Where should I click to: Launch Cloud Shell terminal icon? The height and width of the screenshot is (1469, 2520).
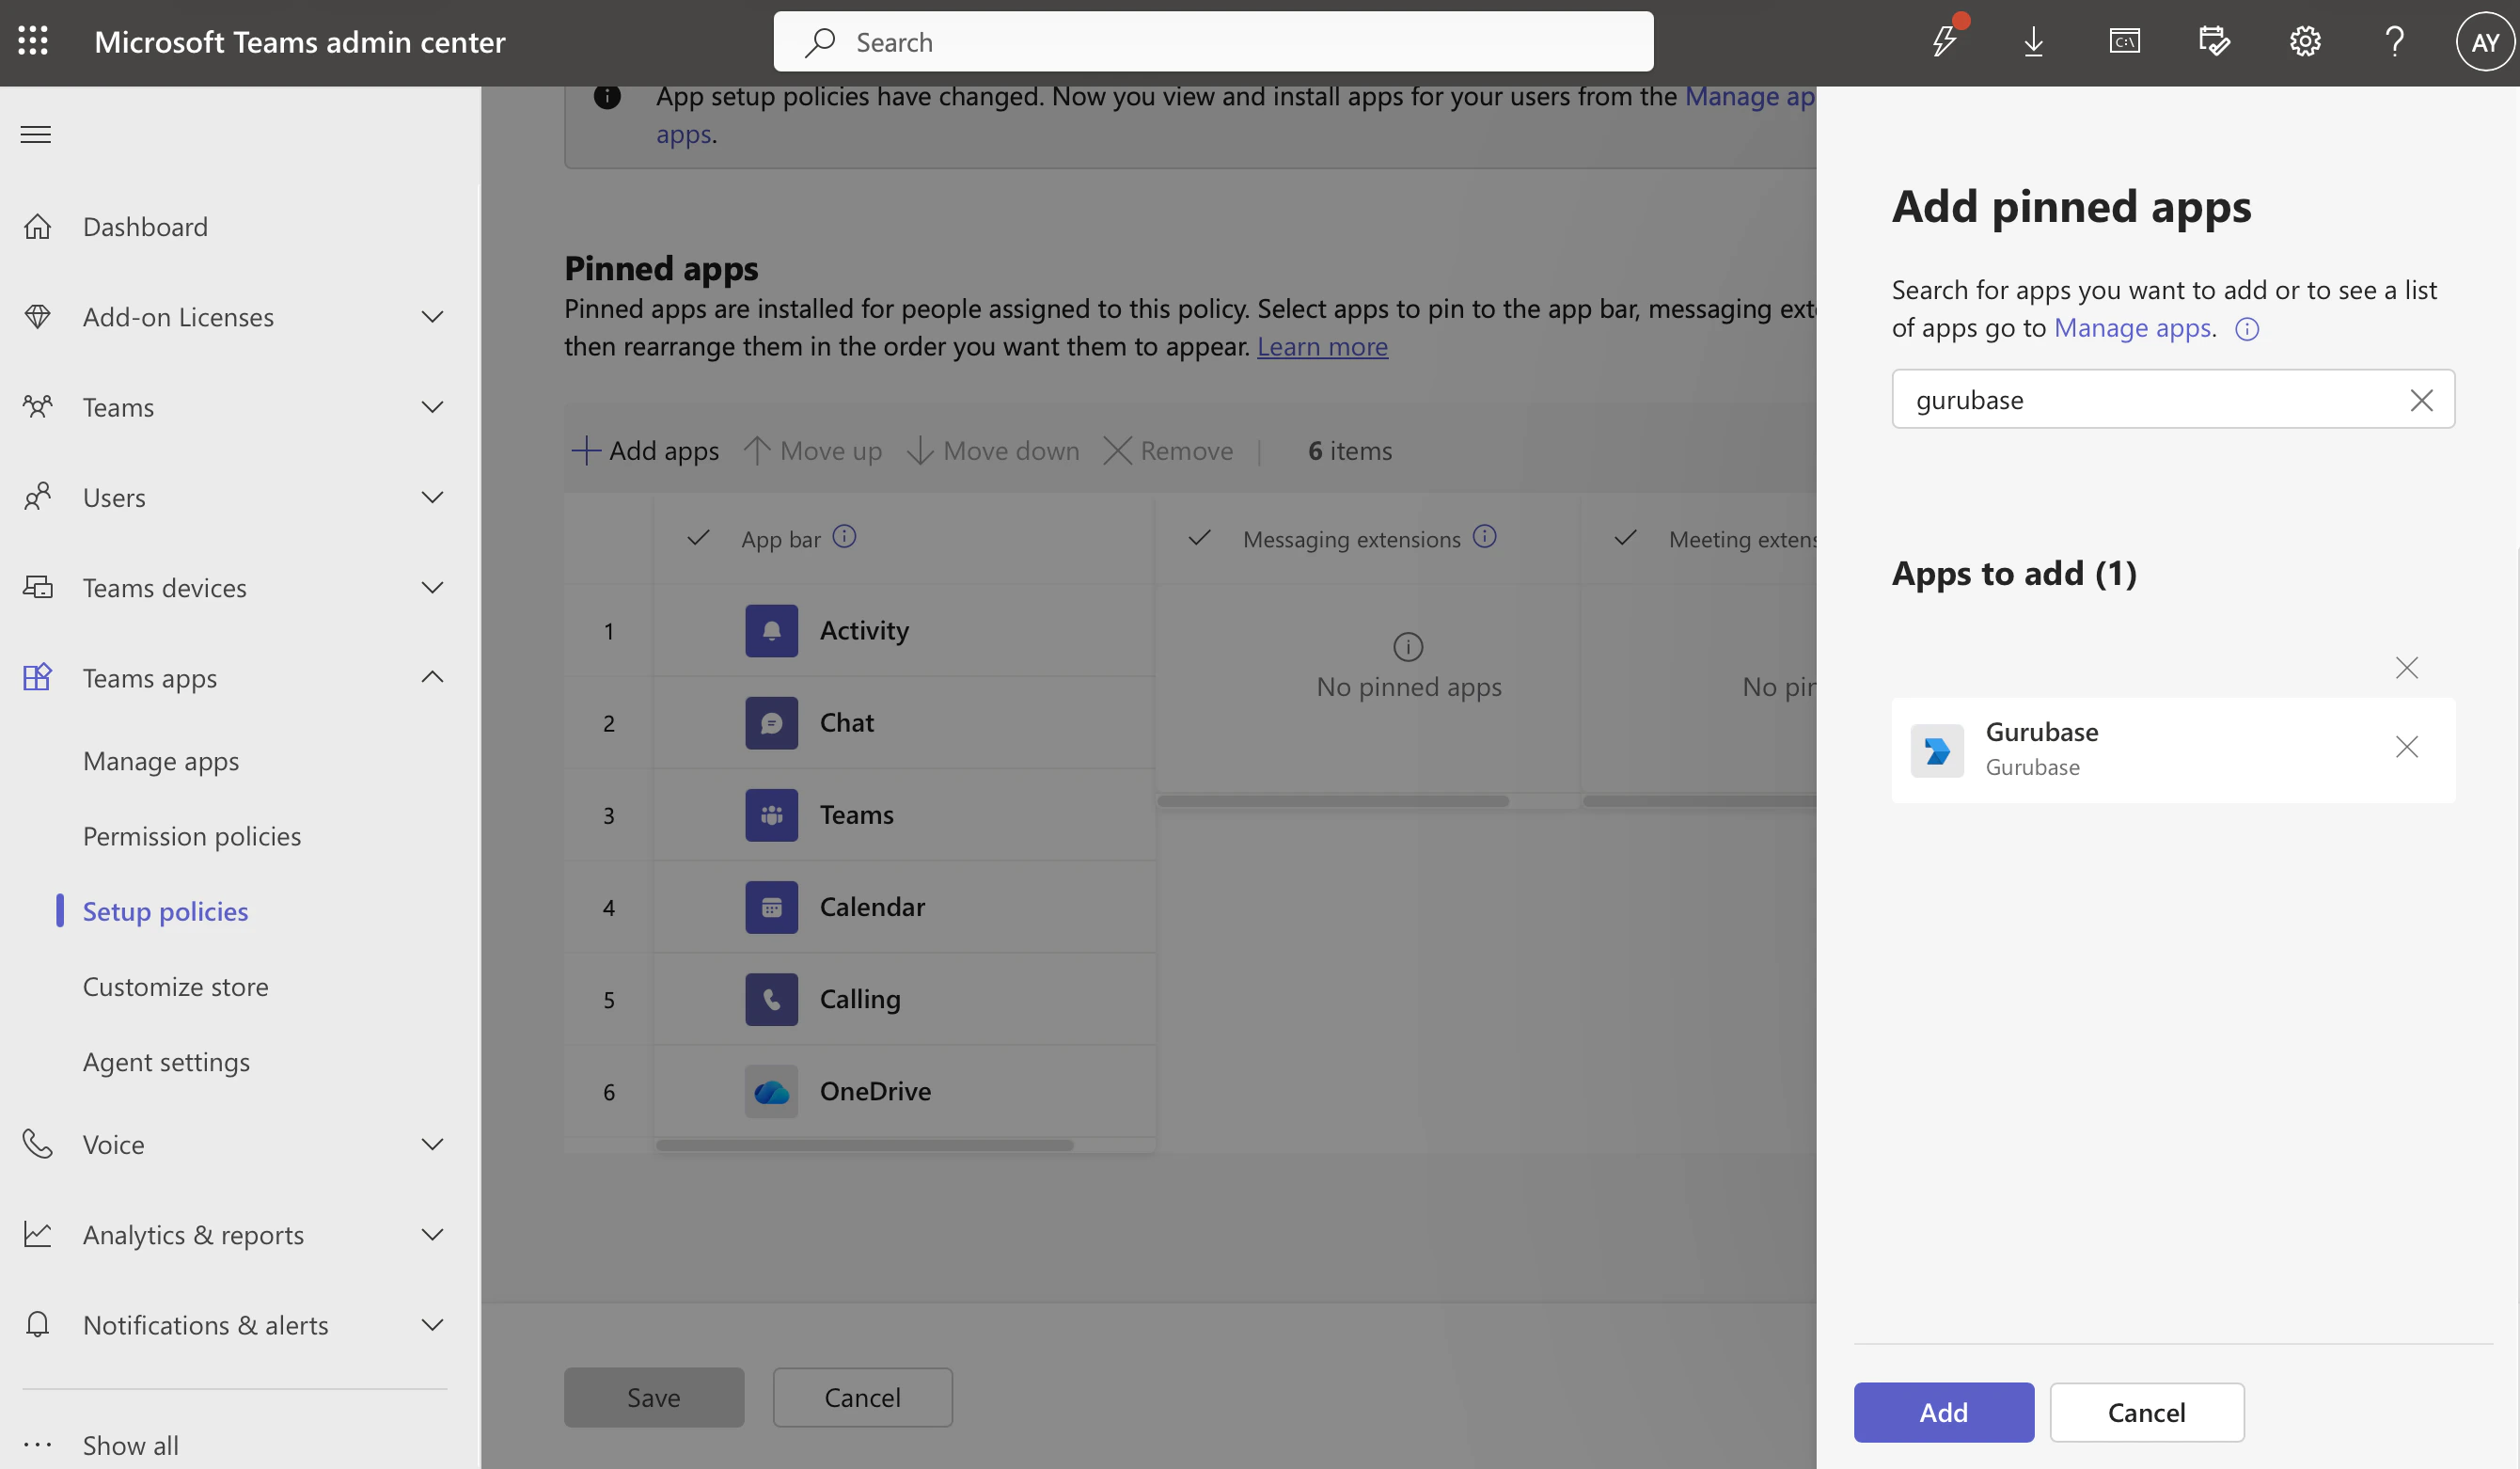pos(2124,41)
